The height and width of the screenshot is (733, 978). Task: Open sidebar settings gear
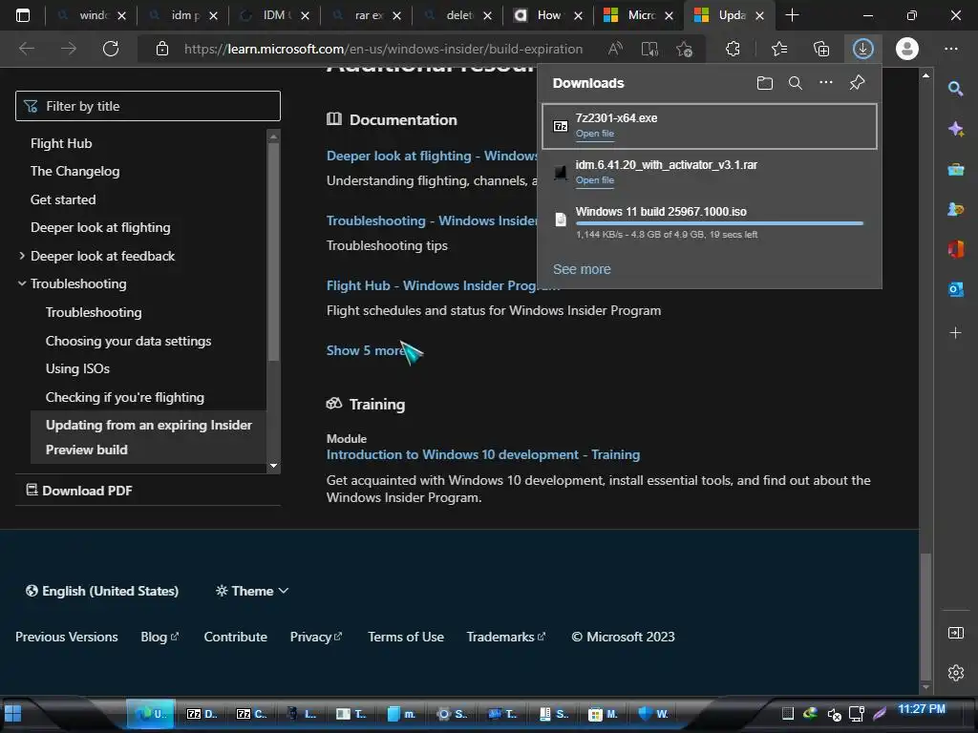coord(955,673)
